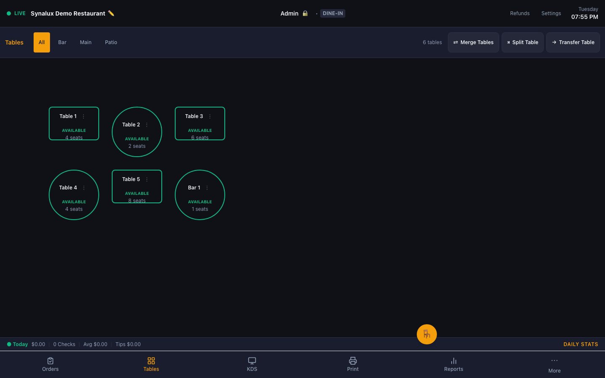Click the orange chair floating button
The width and height of the screenshot is (605, 378).
[x=427, y=334]
